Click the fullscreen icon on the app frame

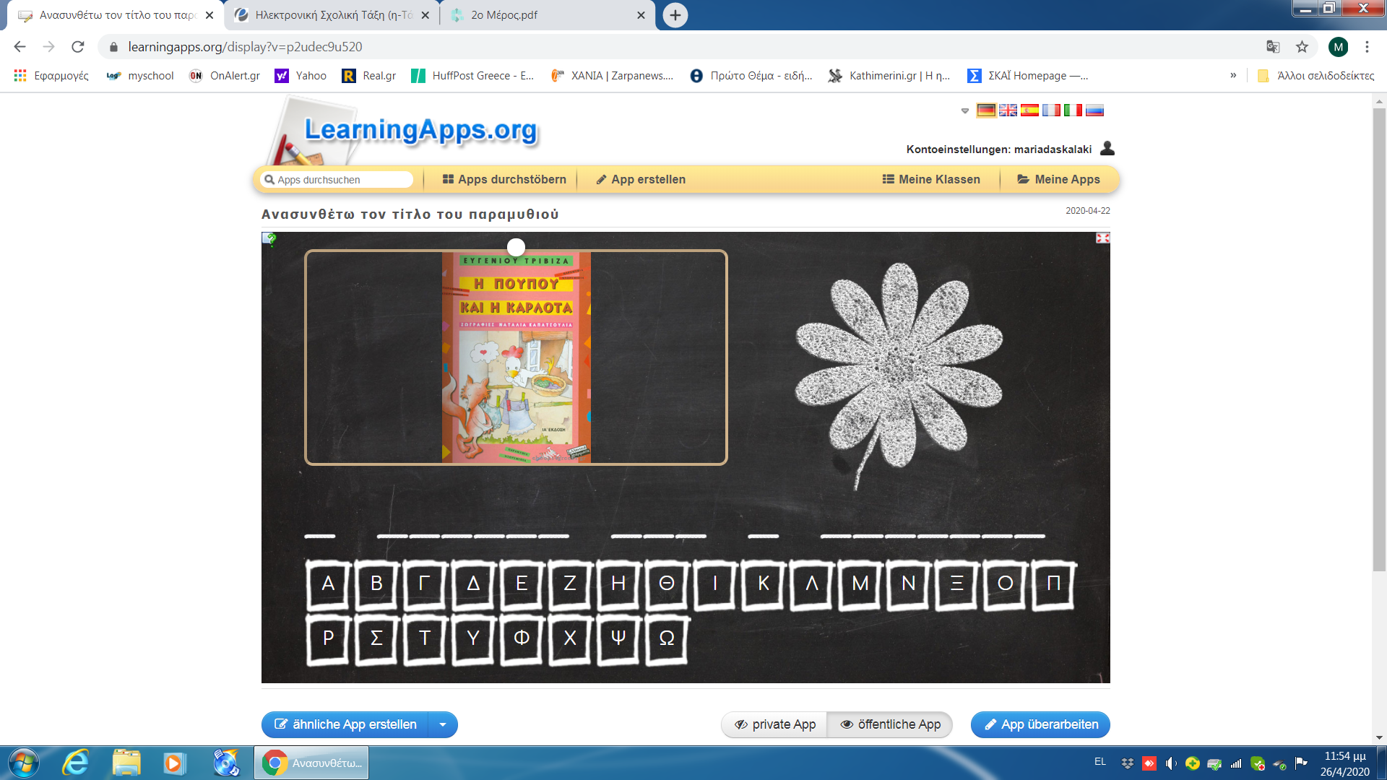(1102, 238)
